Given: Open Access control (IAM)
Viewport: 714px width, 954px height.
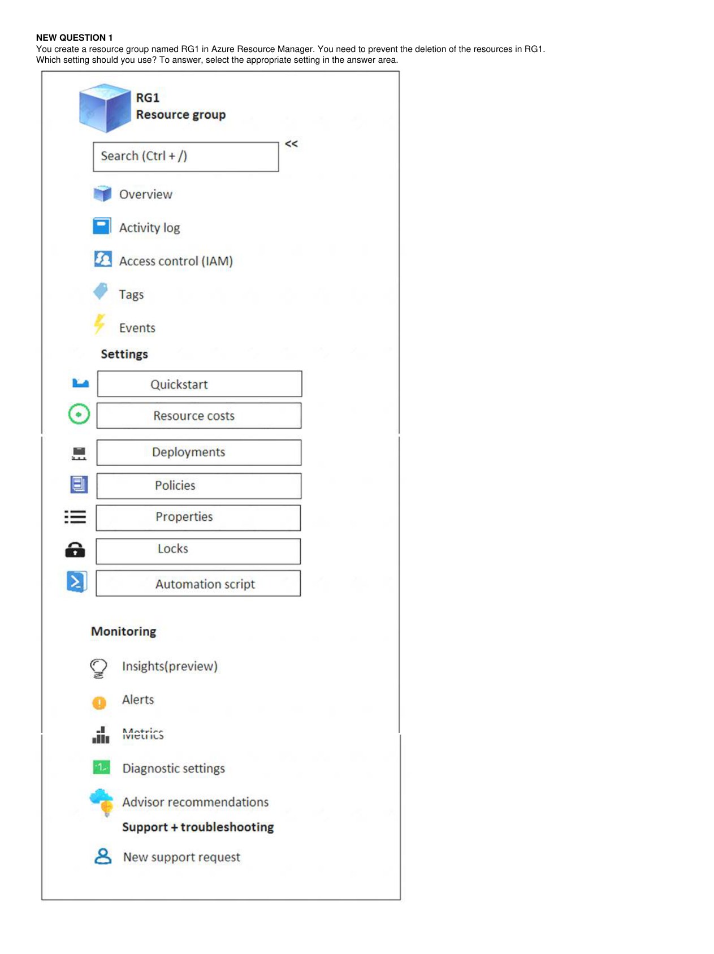Looking at the screenshot, I should point(176,261).
